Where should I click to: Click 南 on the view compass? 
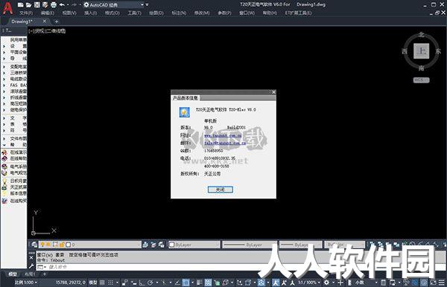422,68
